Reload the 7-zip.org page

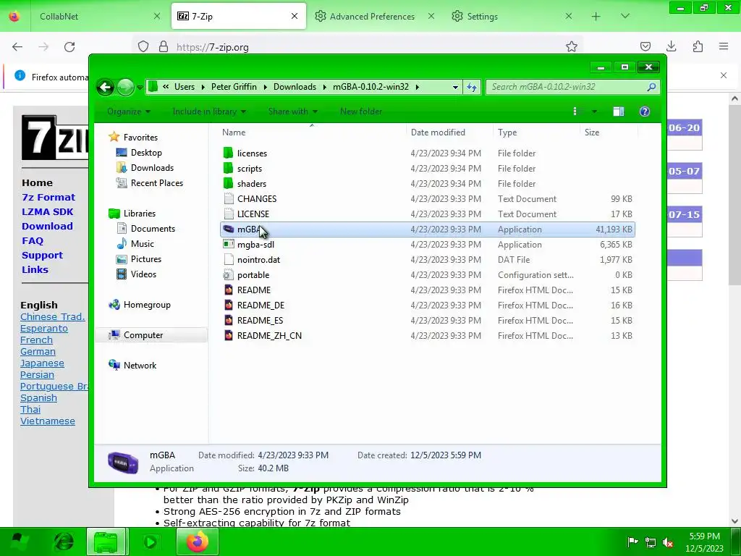[x=69, y=46]
